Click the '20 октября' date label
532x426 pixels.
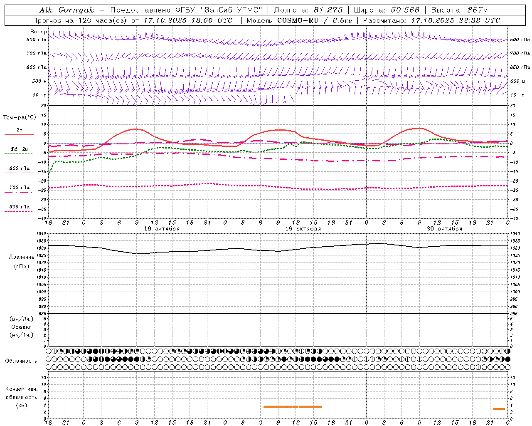tap(444, 229)
